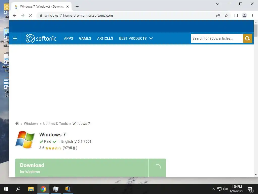Click the WinZip taskbar icon

click(x=68, y=189)
